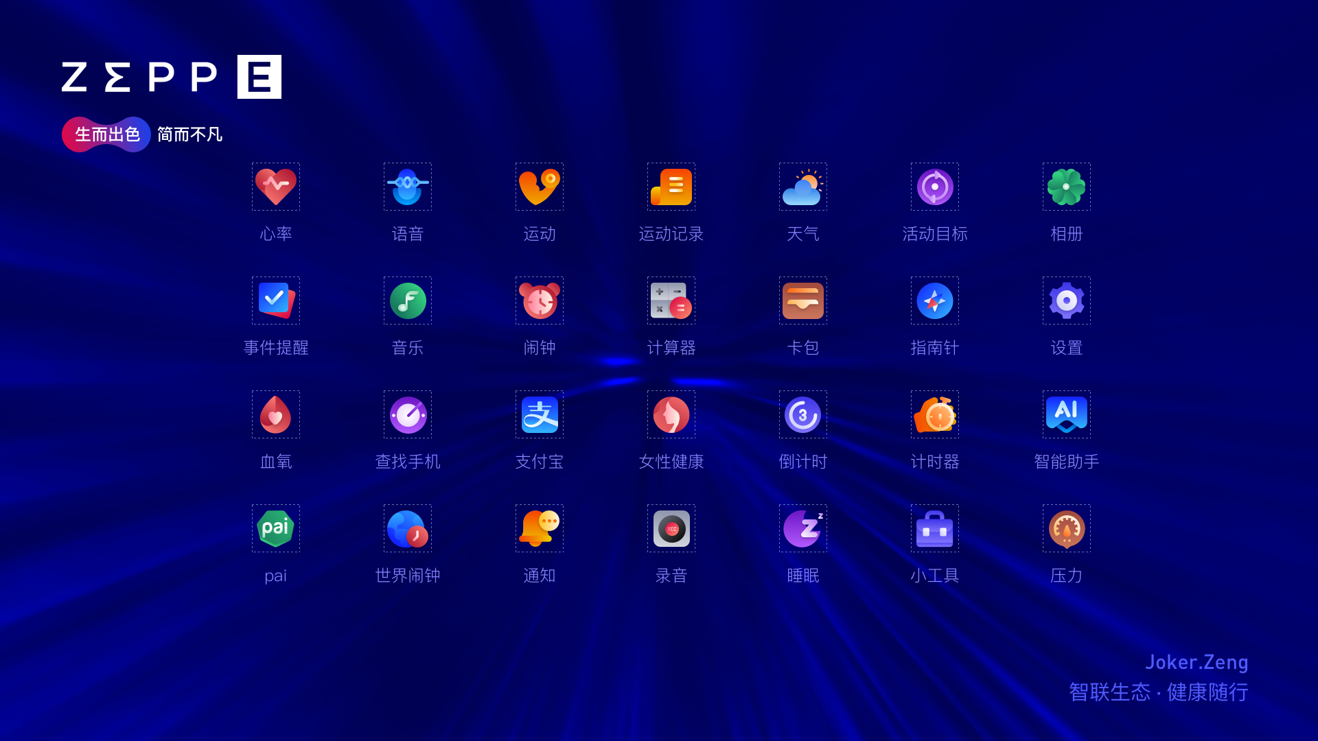Click the pai label text
1318x741 pixels.
point(276,576)
